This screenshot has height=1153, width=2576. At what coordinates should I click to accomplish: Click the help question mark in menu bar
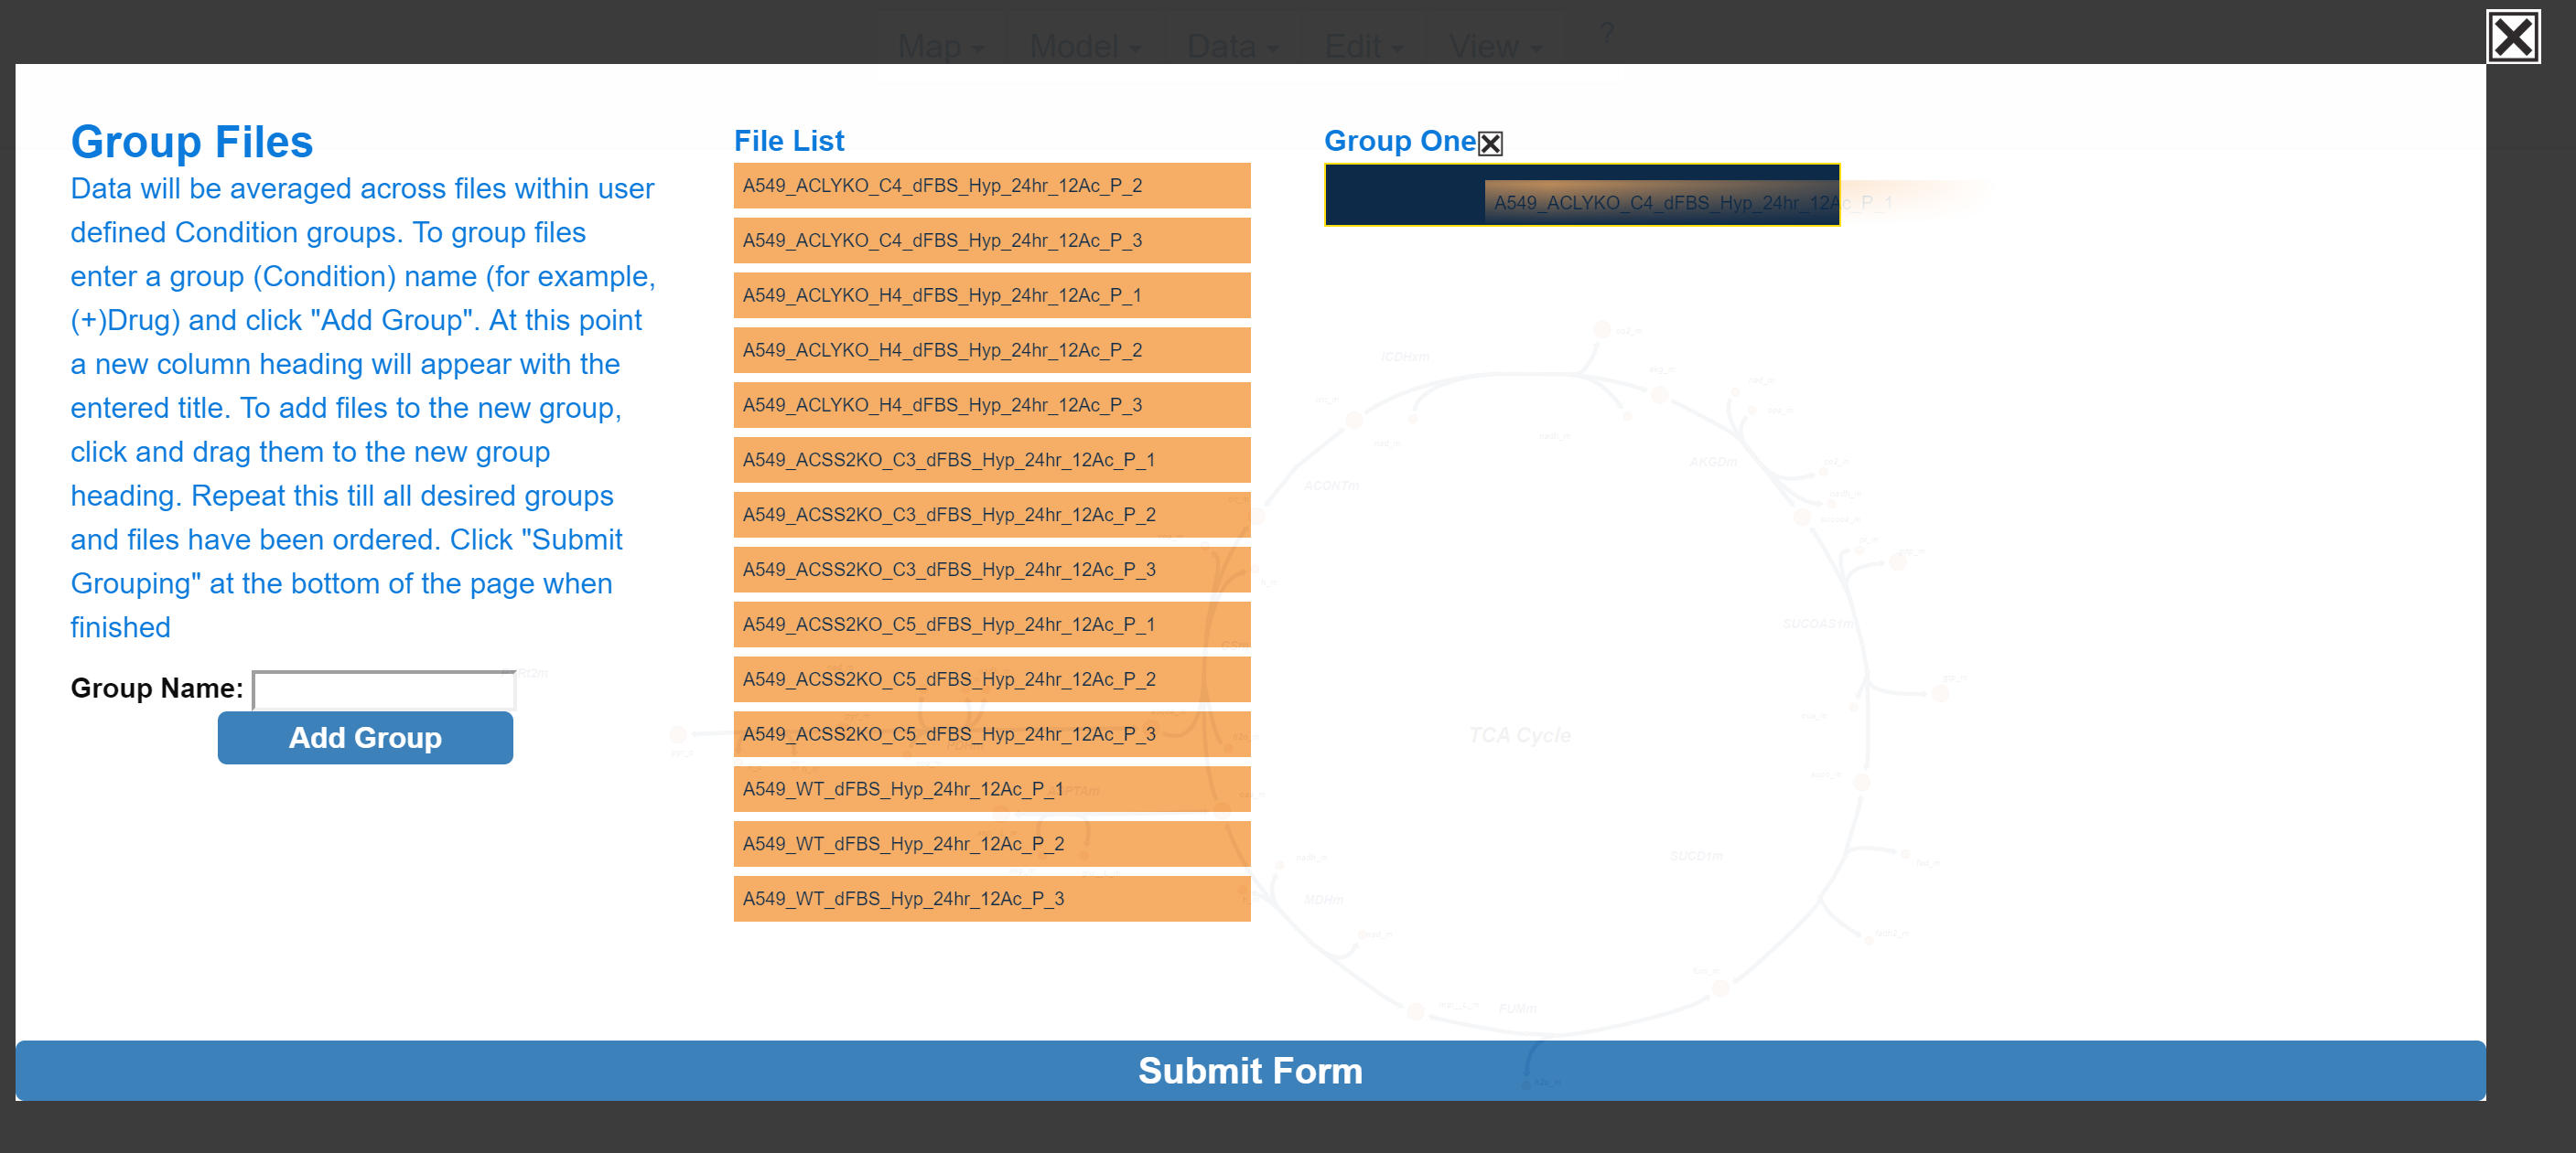(1606, 33)
